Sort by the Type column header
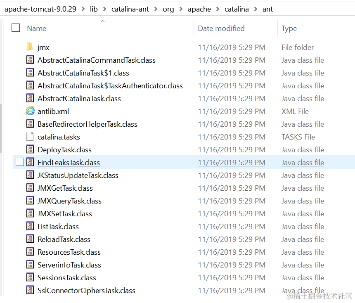355x303 pixels. [x=289, y=28]
